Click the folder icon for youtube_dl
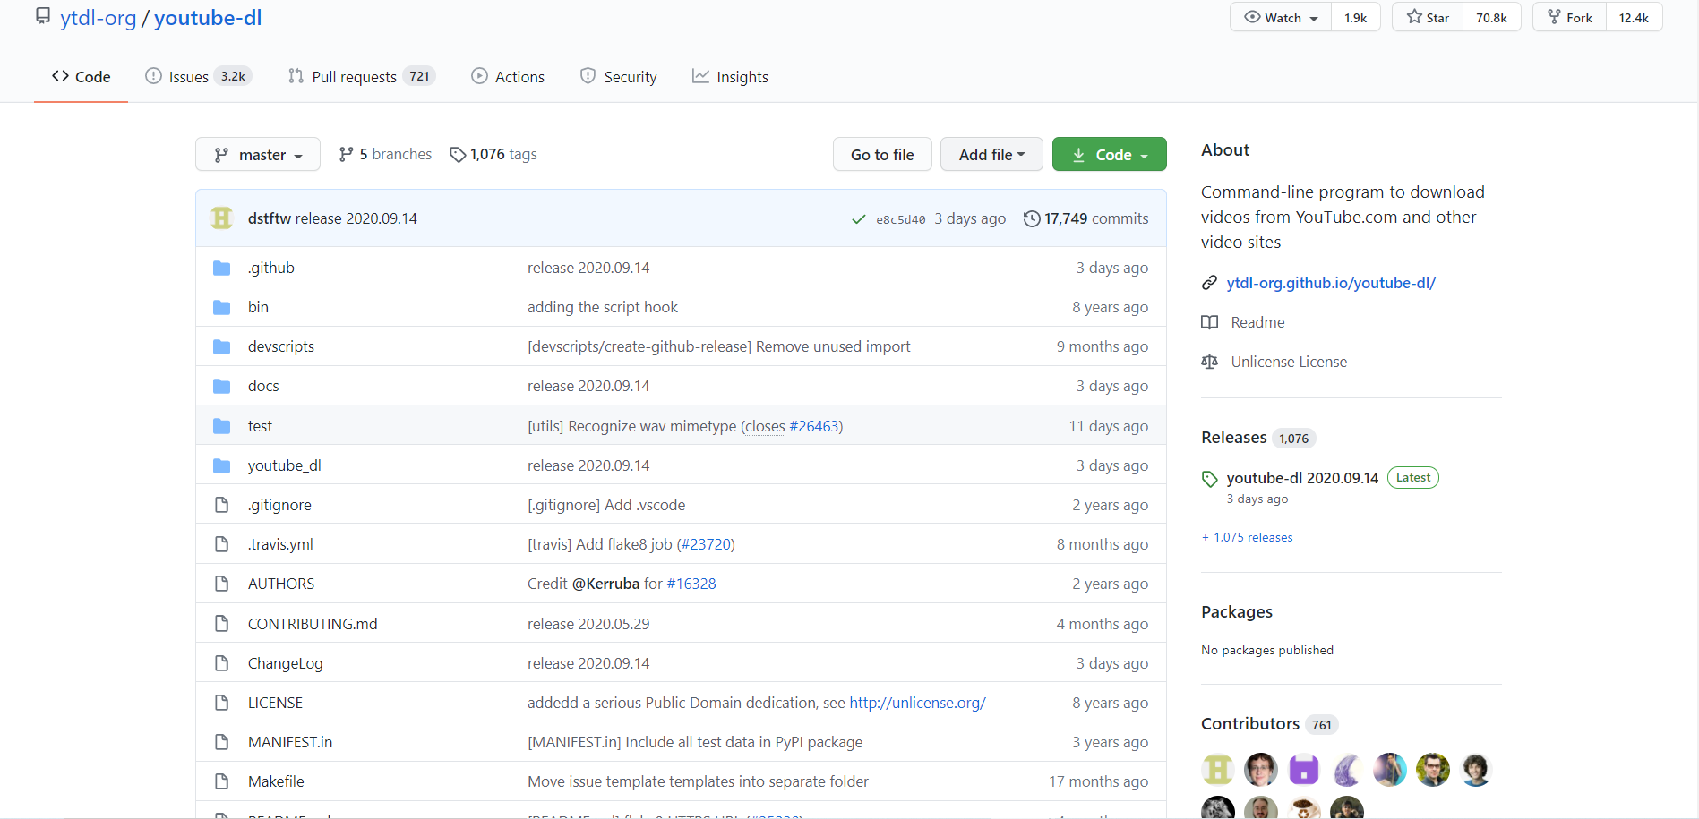Viewport: 1699px width, 819px height. click(221, 465)
